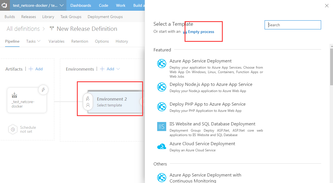This screenshot has width=333, height=183.
Task: Click Schedule not set label
Action: click(28, 129)
